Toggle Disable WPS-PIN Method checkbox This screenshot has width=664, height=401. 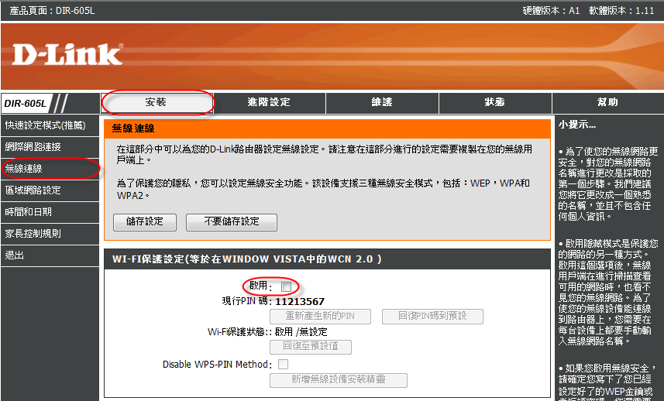(x=283, y=364)
